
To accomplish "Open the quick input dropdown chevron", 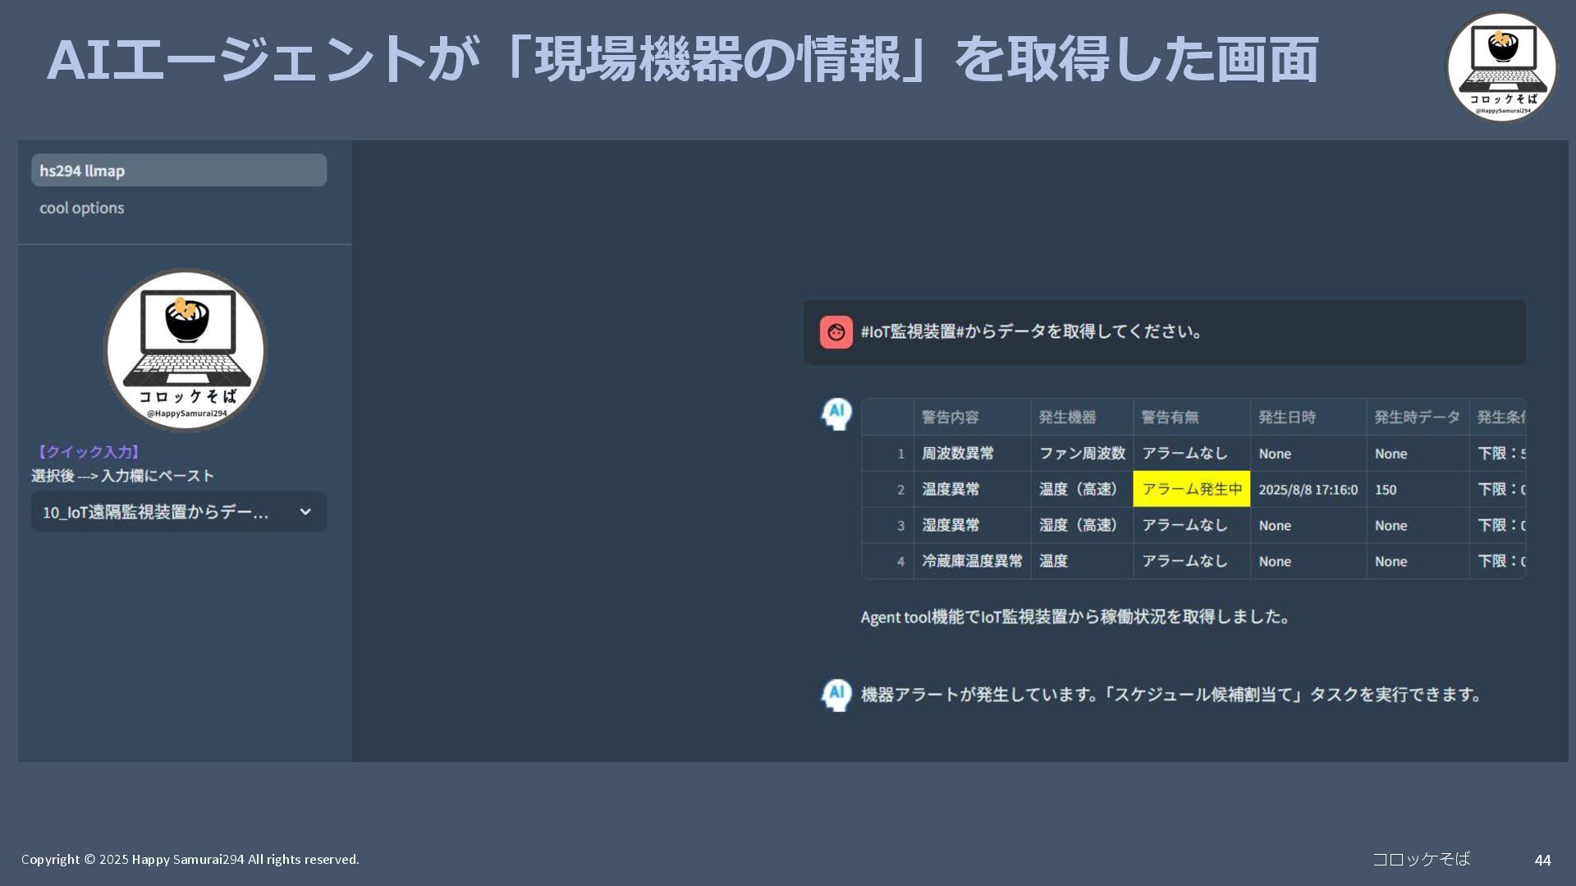I will (x=305, y=512).
